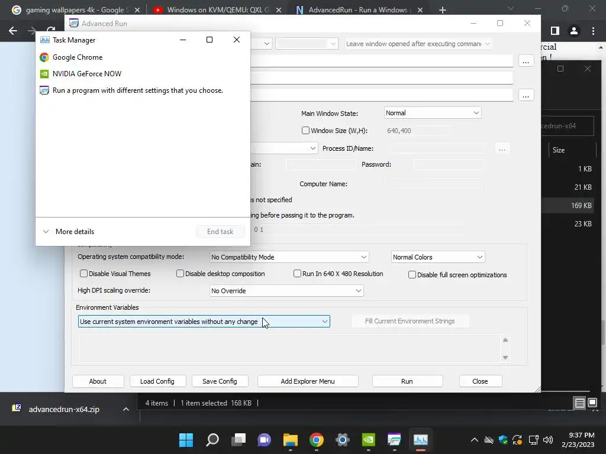Click the Password input field
Image resolution: width=606 pixels, height=454 pixels.
coord(449,165)
